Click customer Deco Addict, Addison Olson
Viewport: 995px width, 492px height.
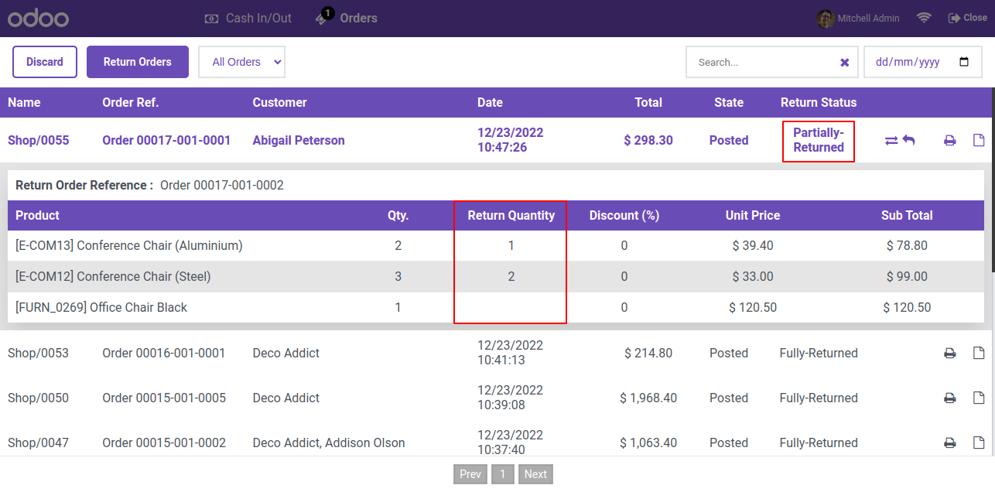tap(329, 442)
